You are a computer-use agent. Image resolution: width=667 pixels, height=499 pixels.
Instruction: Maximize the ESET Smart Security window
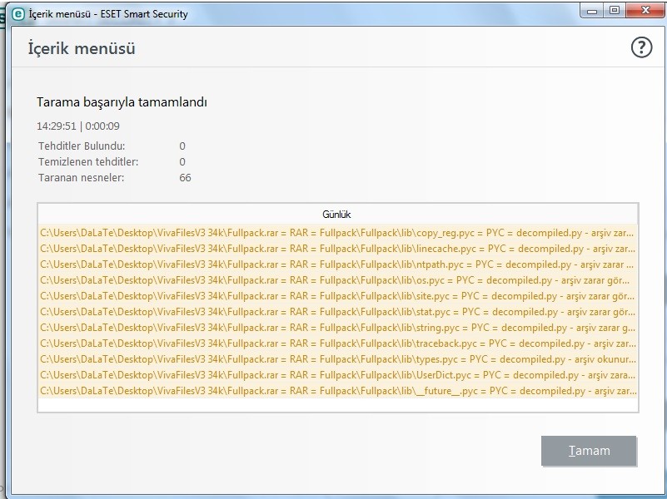point(615,11)
